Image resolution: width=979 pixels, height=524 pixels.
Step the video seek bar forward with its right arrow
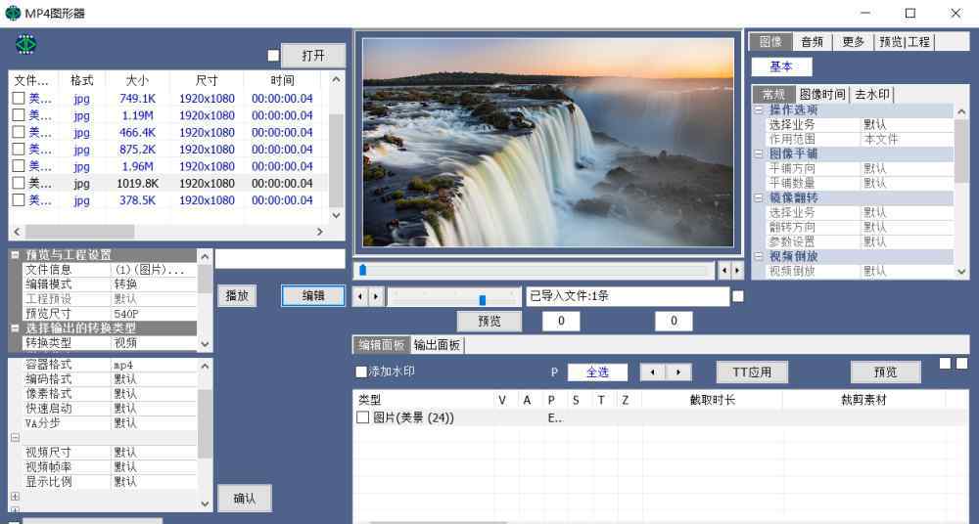[x=737, y=271]
